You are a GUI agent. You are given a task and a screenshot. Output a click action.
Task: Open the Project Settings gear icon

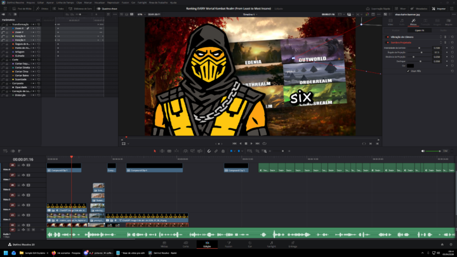tap(451, 244)
